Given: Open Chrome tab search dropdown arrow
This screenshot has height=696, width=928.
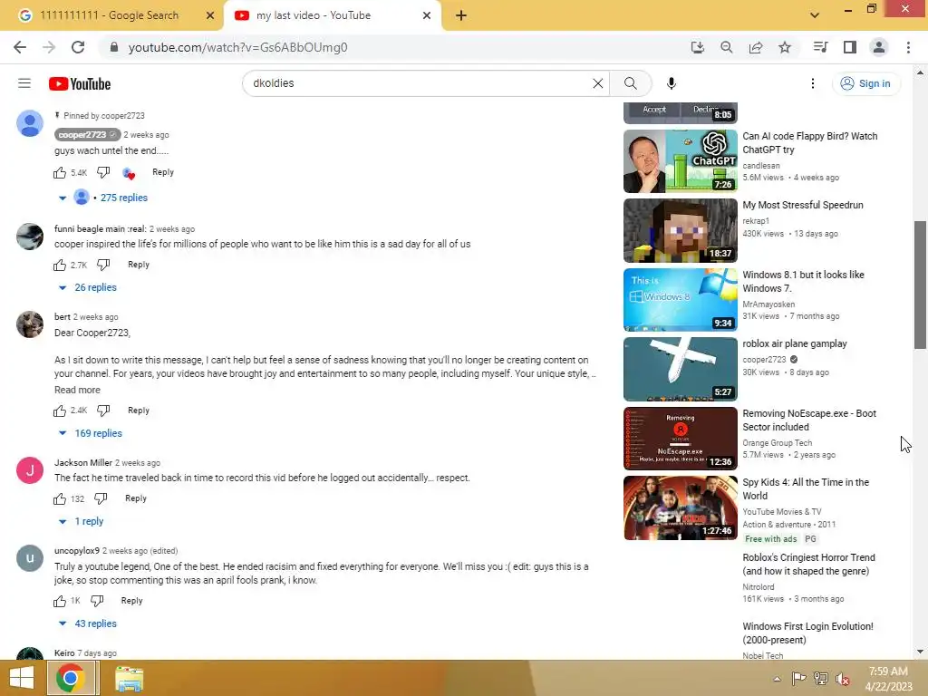Looking at the screenshot, I should pos(815,15).
